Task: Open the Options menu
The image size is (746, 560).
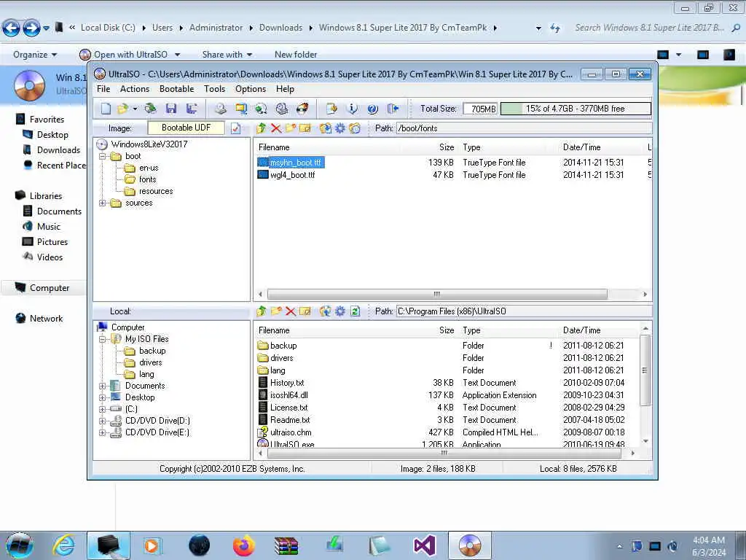Action: coord(251,89)
